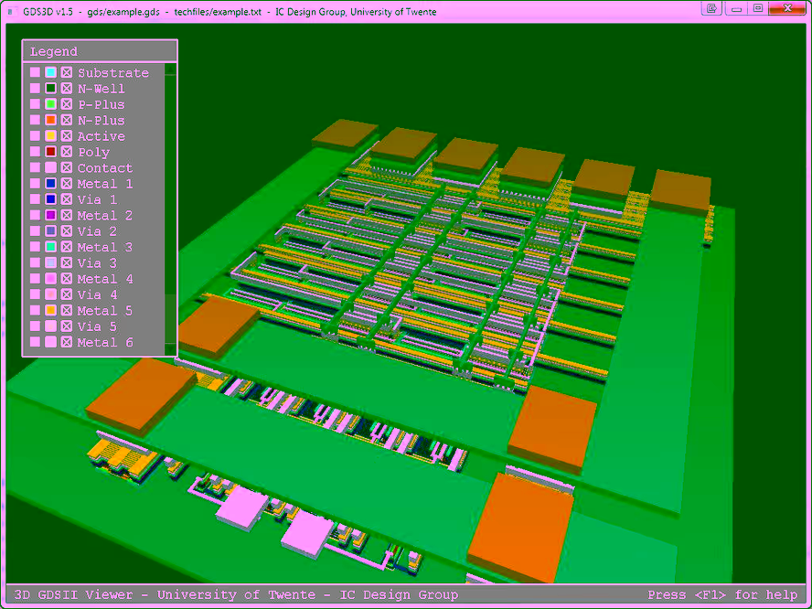
Task: Click the teal Metal 3 color swatch
Action: pos(50,247)
